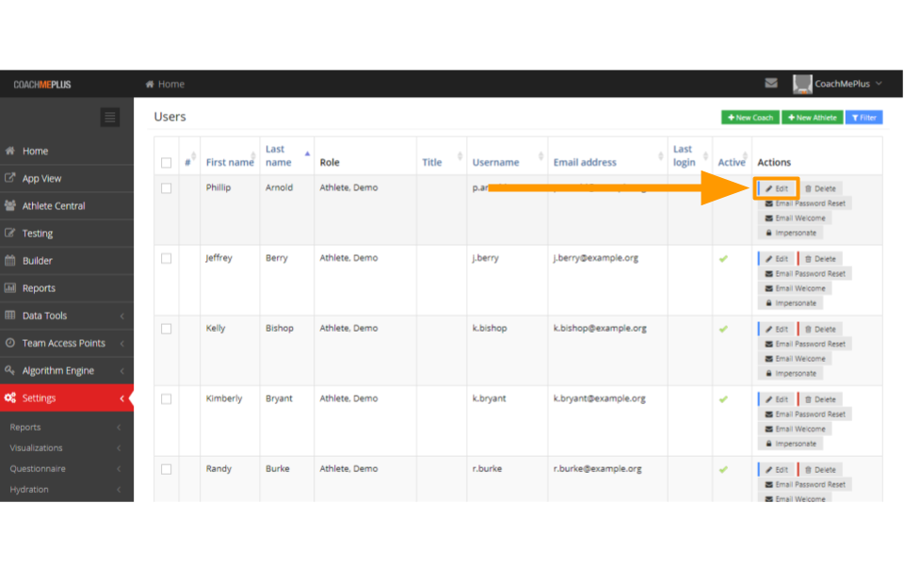Image resolution: width=904 pixels, height=584 pixels.
Task: Click the Builder calendar icon
Action: (x=9, y=260)
